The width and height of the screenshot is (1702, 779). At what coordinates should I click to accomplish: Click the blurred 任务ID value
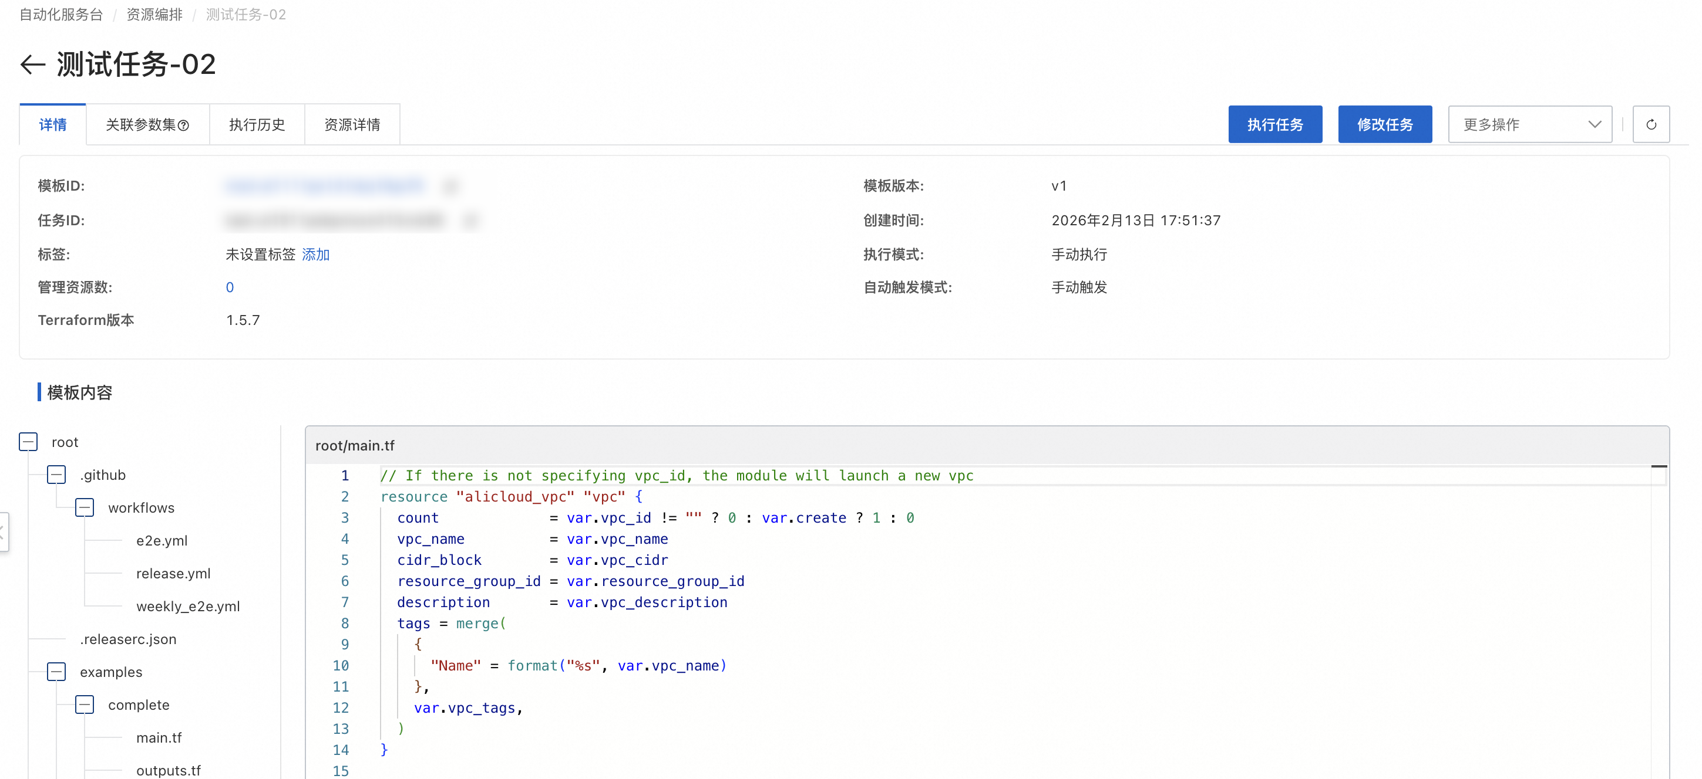(x=334, y=221)
